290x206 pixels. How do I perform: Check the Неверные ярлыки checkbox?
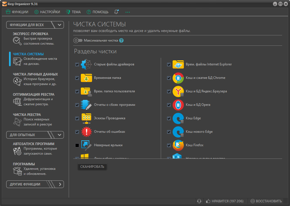(x=77, y=145)
